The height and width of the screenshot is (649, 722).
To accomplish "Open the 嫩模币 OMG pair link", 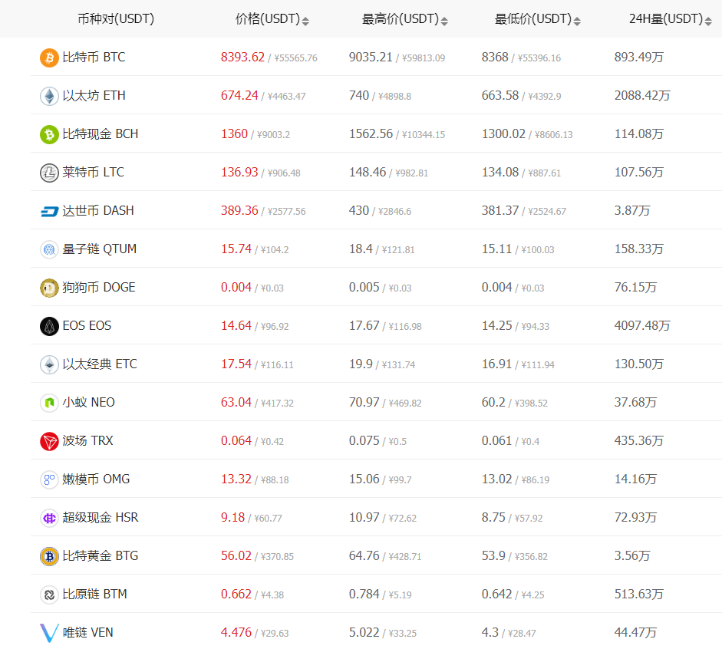I will (x=96, y=479).
